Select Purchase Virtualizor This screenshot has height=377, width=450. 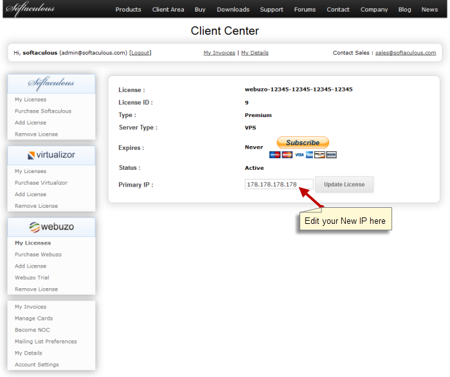coord(41,183)
